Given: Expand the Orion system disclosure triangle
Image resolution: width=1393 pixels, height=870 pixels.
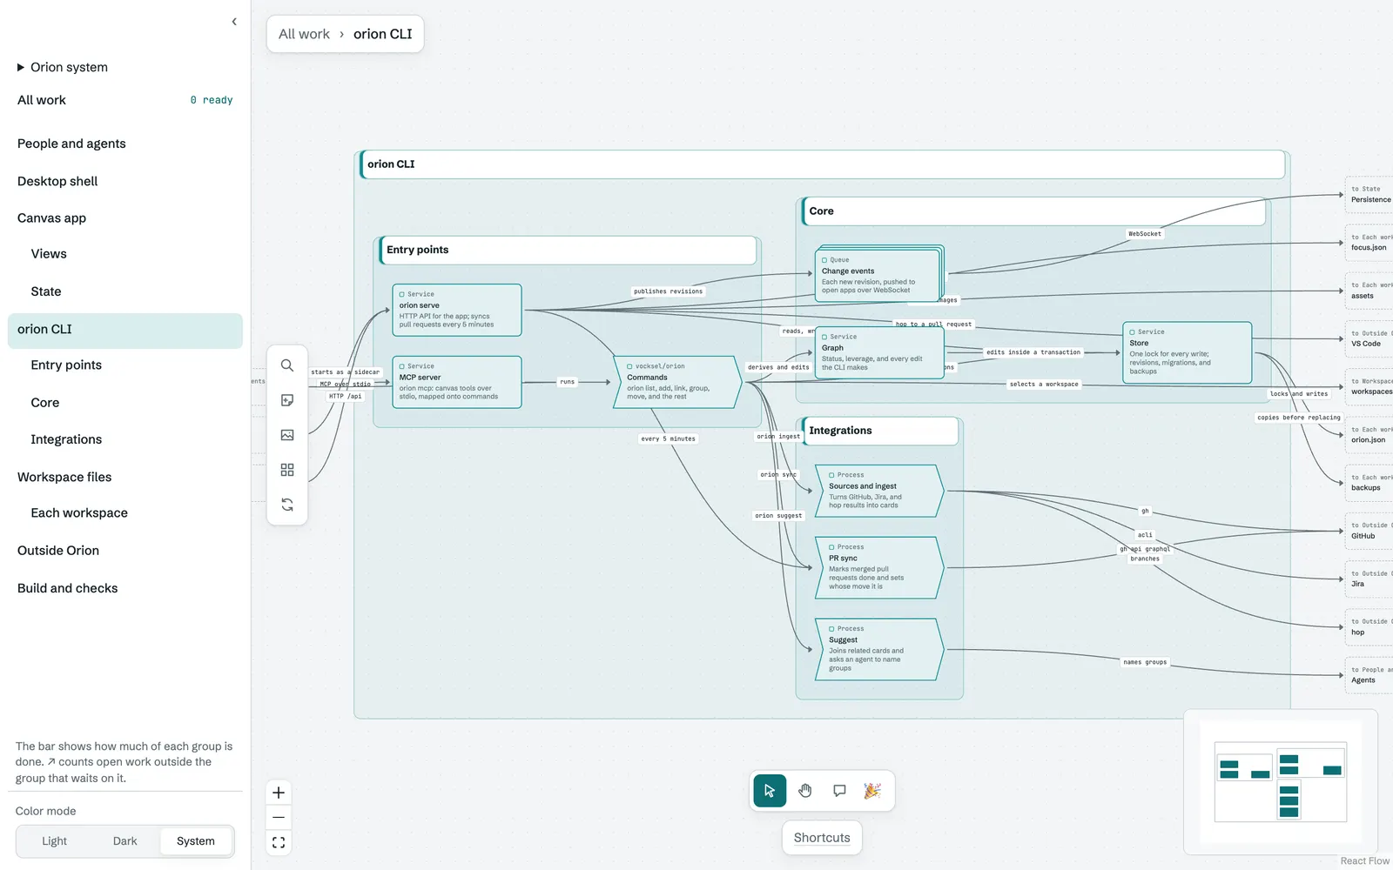Looking at the screenshot, I should tap(21, 67).
